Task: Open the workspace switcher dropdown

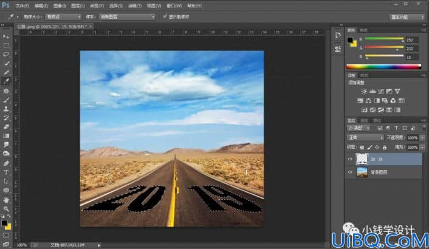Action: 407,17
